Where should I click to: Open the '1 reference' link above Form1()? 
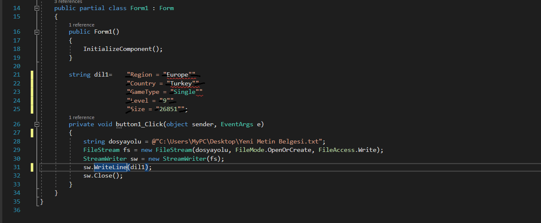pyautogui.click(x=82, y=25)
